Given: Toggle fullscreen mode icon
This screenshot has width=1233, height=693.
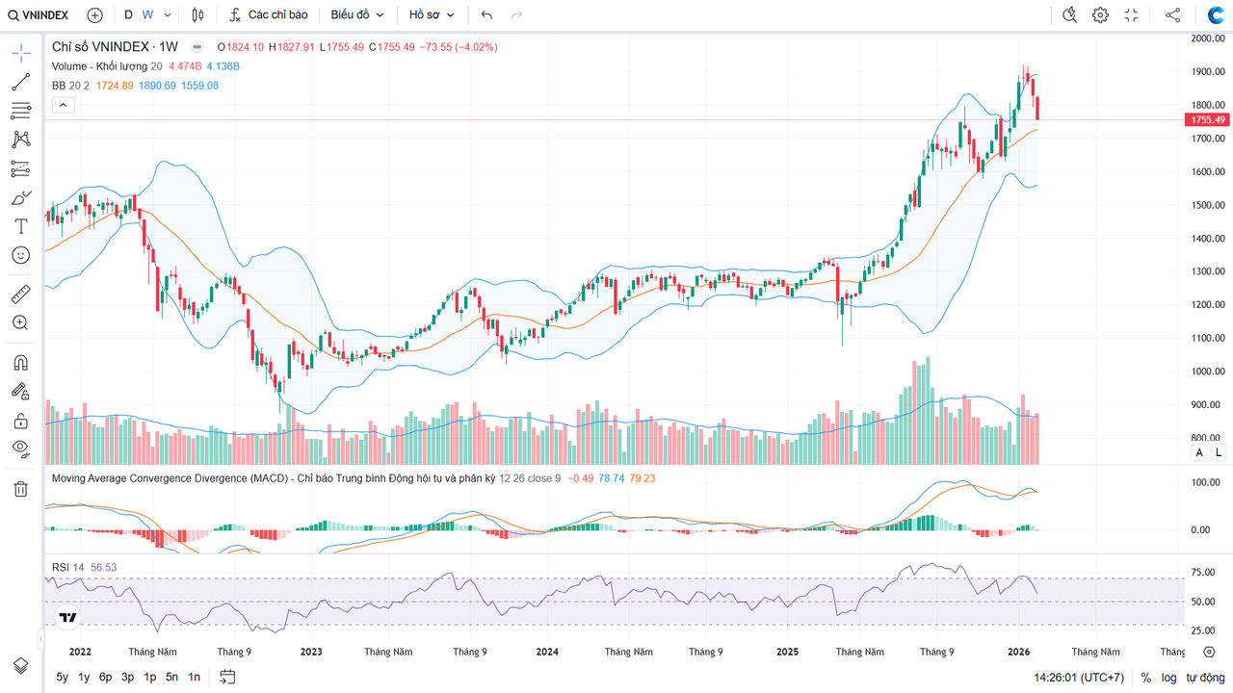Looking at the screenshot, I should [1131, 14].
